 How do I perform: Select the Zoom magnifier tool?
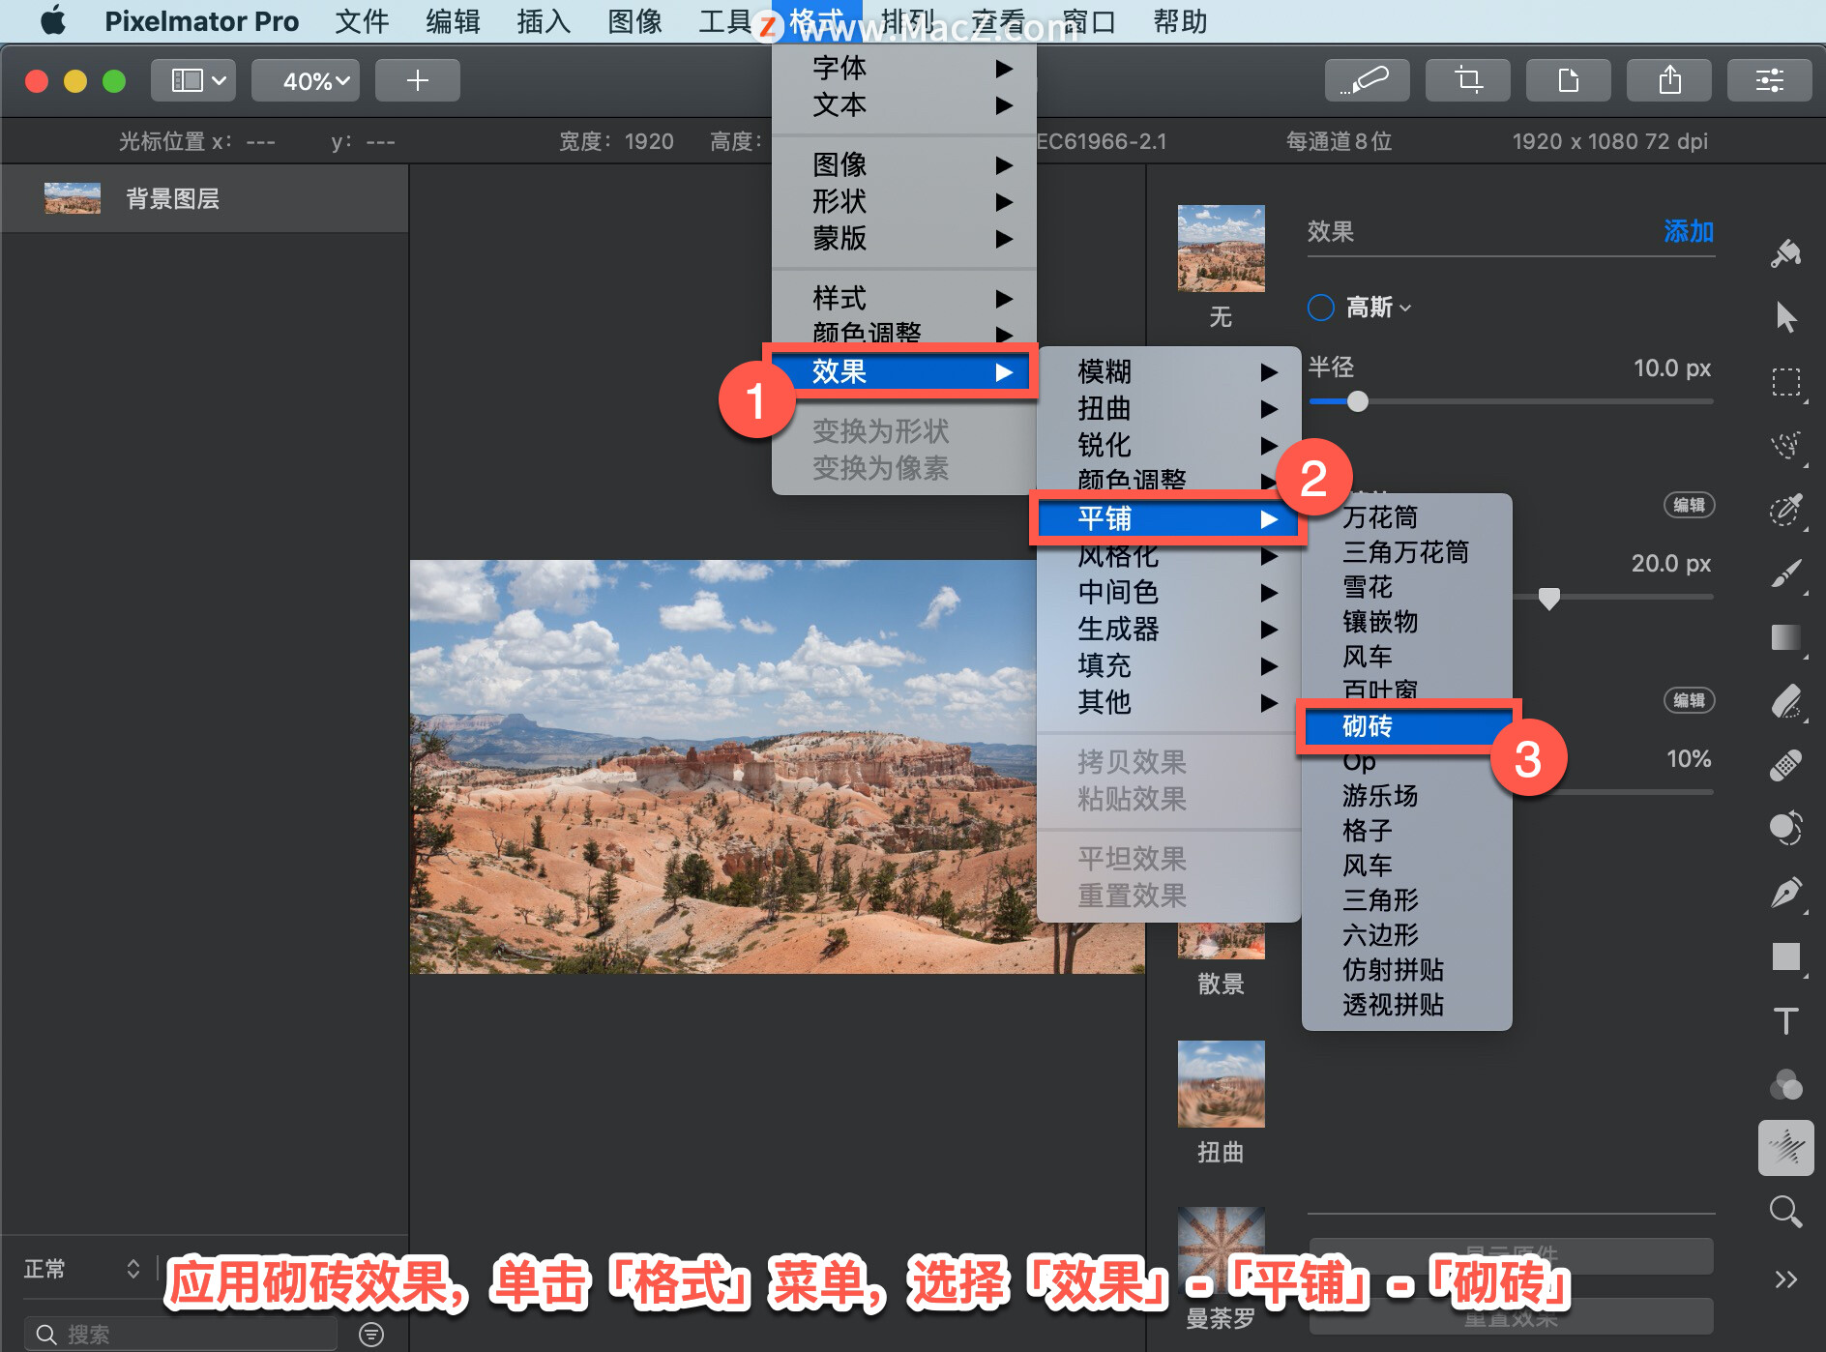pos(1785,1212)
